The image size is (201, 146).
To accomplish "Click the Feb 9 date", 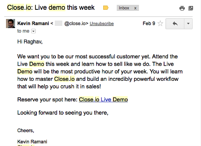I will pyautogui.click(x=149, y=23).
